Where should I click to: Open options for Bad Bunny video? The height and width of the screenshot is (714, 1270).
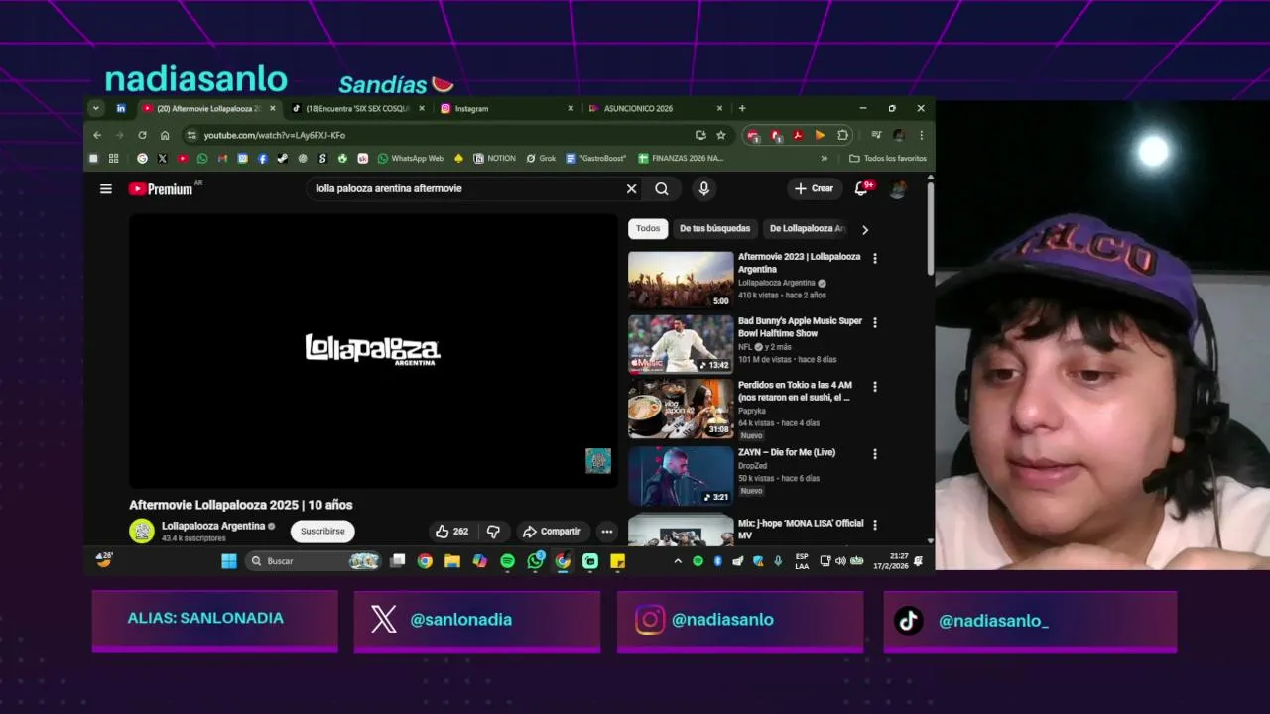click(874, 322)
